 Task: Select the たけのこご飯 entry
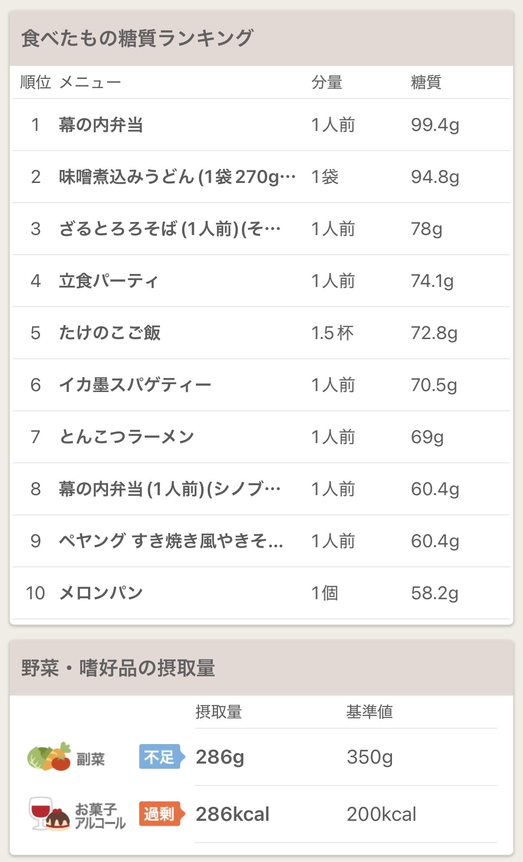click(110, 333)
